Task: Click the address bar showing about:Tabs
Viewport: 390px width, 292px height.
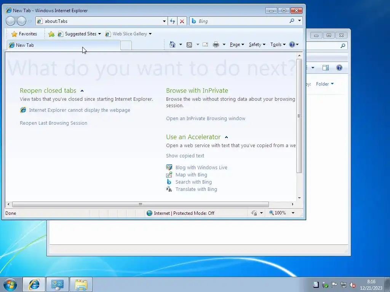Action: tap(99, 21)
